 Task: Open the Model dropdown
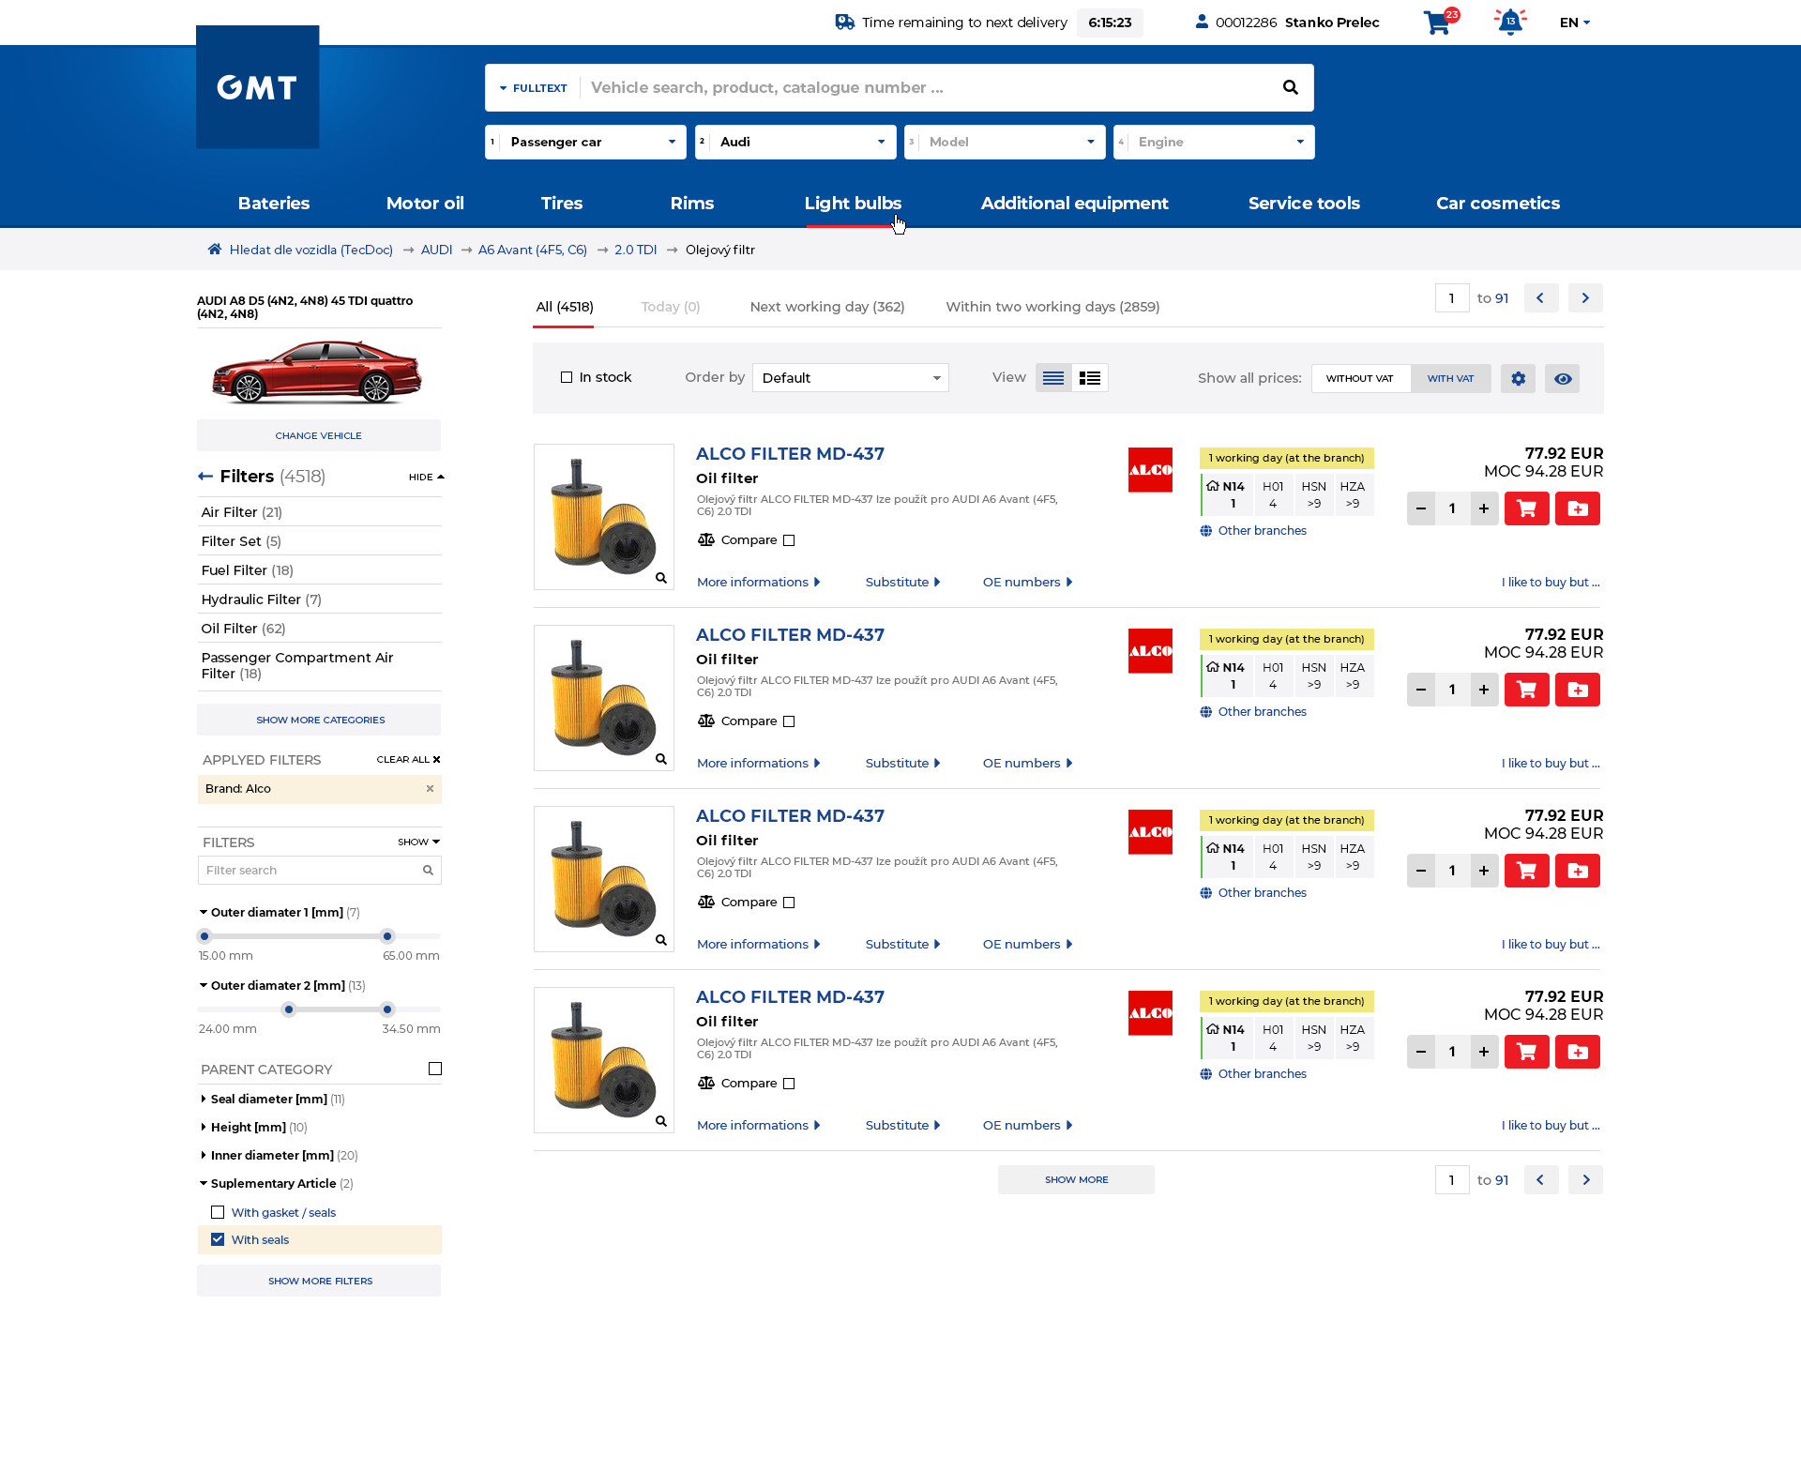(1005, 142)
